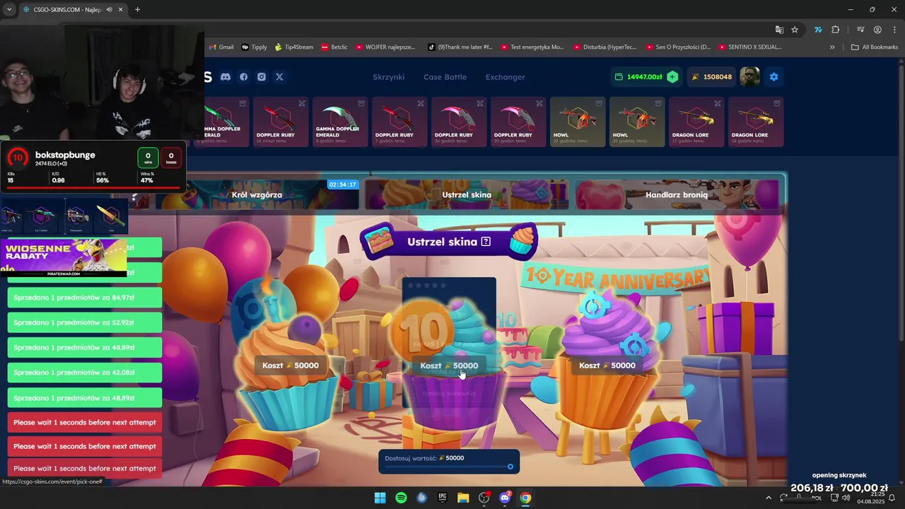
Task: Dismiss the 'Sprzedano 1 przedmiotów za 84.97zł' notification
Action: (85, 298)
